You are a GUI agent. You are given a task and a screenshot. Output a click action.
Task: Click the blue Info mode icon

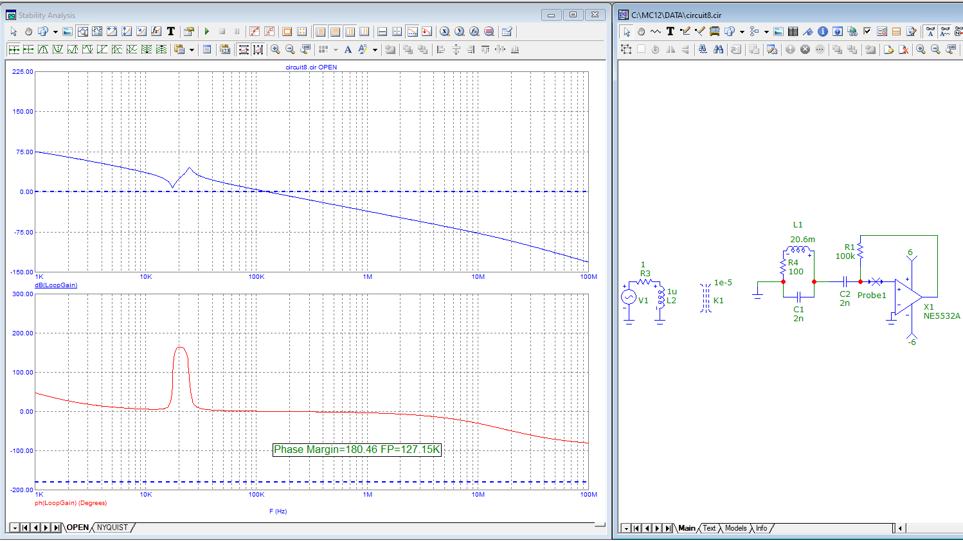tap(823, 31)
